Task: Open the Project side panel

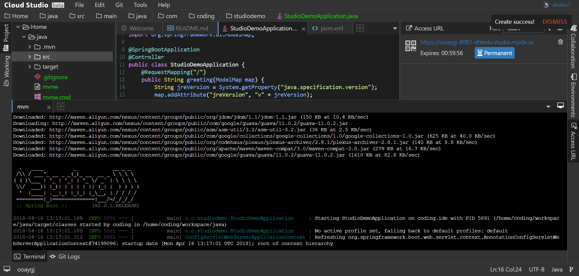Action: [6, 37]
